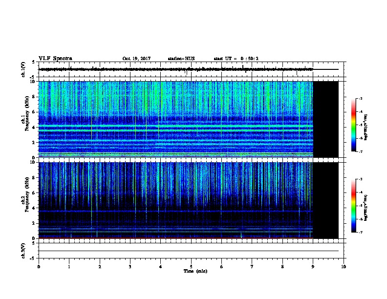This screenshot has height=299, width=387.
Task: Click the "8" kHz tick on ch.1 frequency axis
Action: 34,97
